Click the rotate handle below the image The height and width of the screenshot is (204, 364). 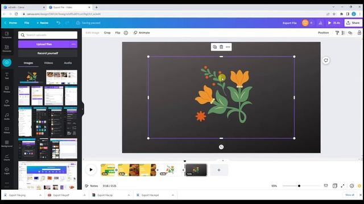click(221, 147)
